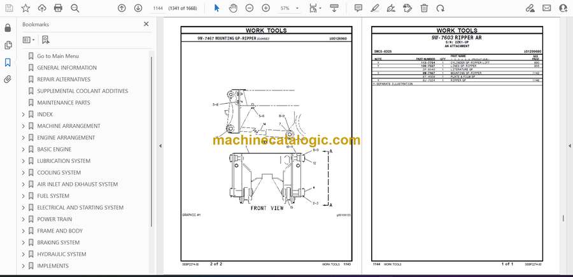Collapse left pane with arrow handle
This screenshot has width=573, height=277.
click(160, 146)
